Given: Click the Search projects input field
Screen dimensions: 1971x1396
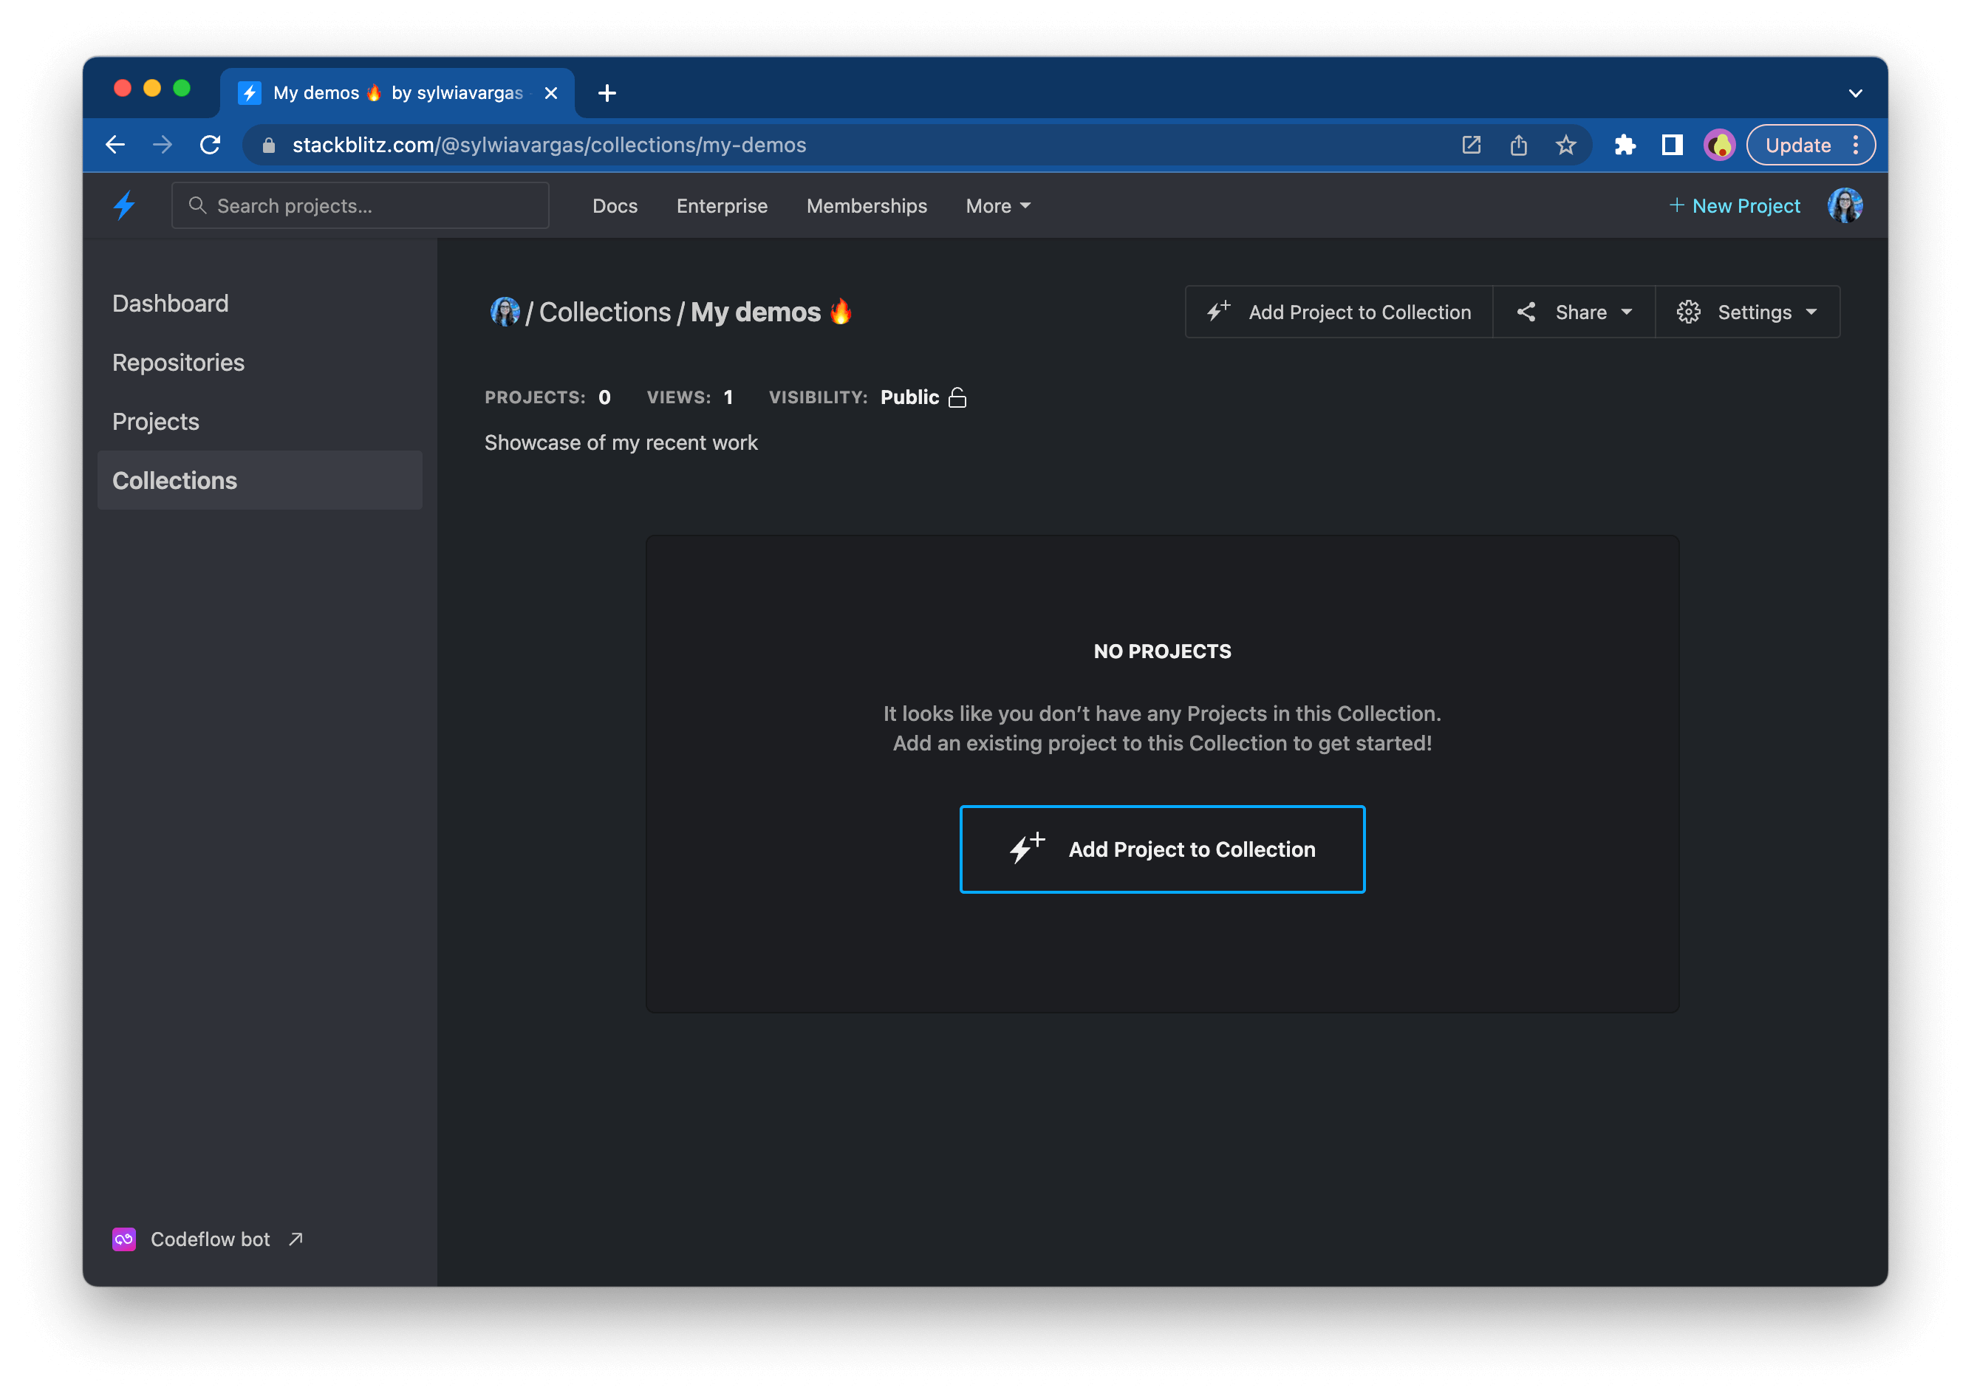Looking at the screenshot, I should [x=361, y=206].
